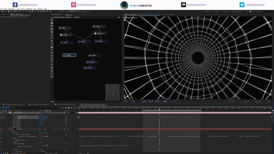
Task: Toggle visibility eye of the Stardust layer
Action: [1, 129]
